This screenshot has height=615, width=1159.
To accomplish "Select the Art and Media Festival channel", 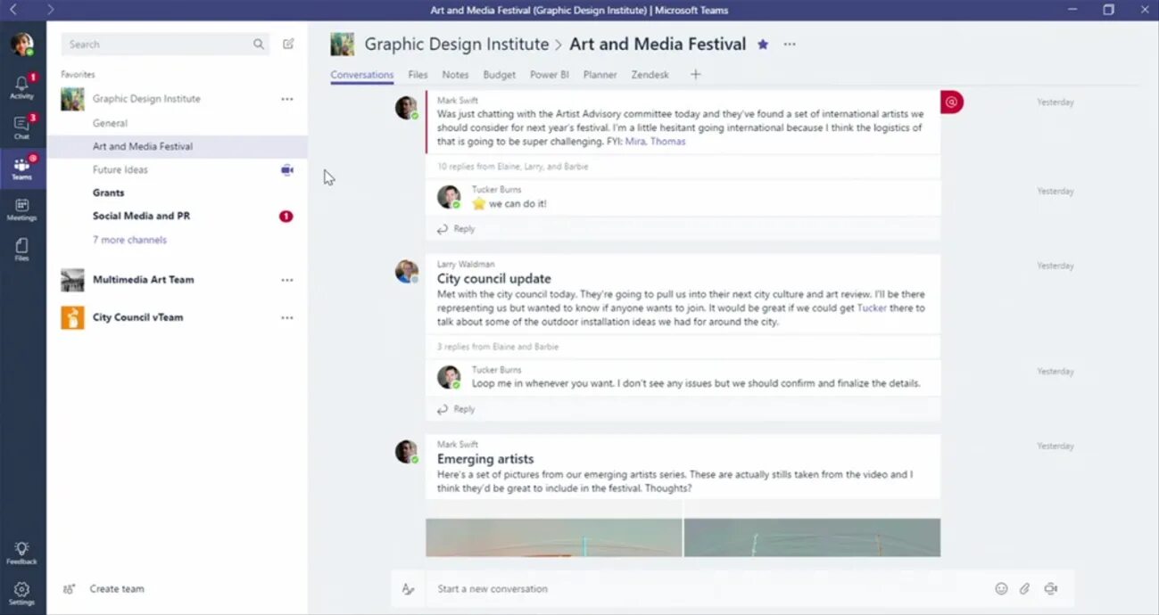I will click(x=178, y=146).
